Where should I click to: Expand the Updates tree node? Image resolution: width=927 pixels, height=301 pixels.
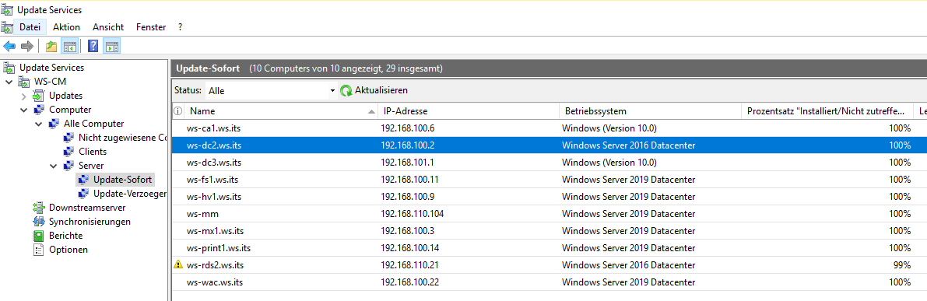[23, 96]
